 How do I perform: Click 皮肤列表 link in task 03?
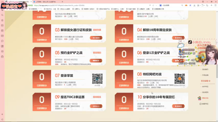pyautogui.click(x=97, y=30)
